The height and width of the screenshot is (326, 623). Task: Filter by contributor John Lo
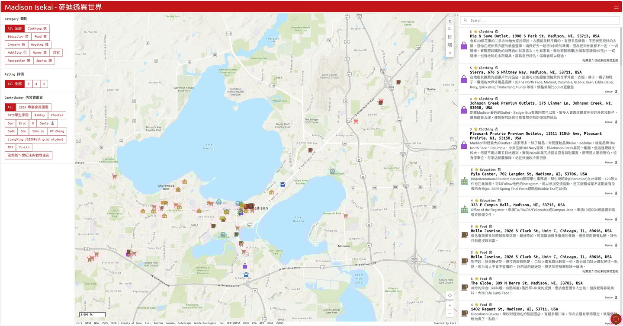coord(38,131)
